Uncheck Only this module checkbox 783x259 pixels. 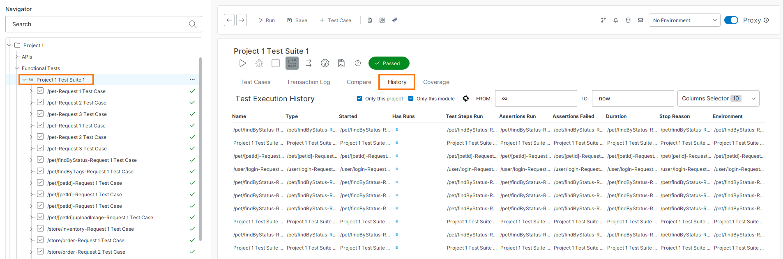(411, 98)
